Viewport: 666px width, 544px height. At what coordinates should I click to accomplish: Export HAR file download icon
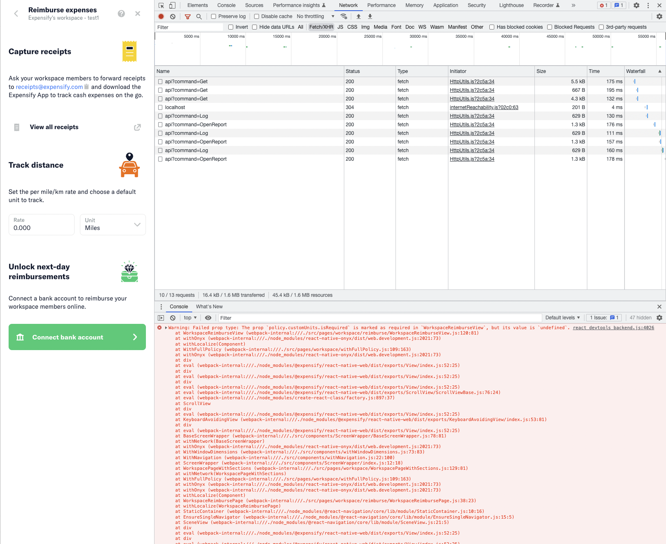click(x=370, y=16)
